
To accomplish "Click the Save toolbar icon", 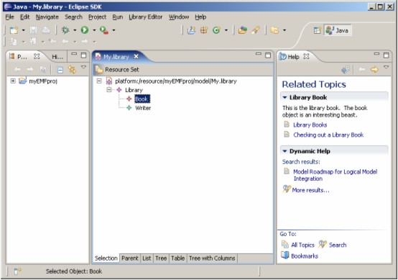I will point(33,30).
